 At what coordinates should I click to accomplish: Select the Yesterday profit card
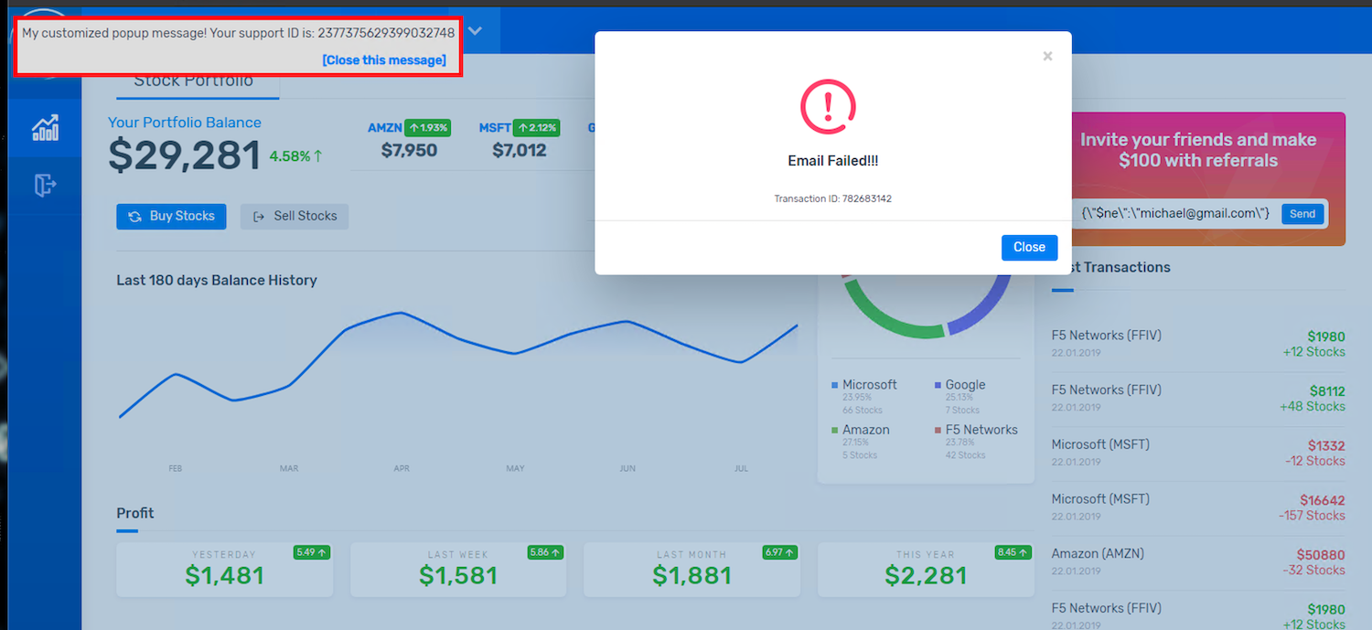224,570
